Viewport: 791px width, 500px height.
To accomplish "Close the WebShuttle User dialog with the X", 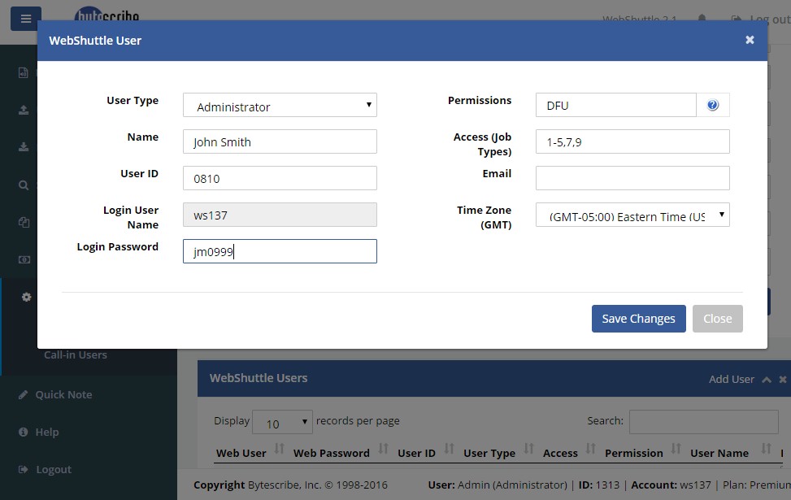I will (750, 40).
